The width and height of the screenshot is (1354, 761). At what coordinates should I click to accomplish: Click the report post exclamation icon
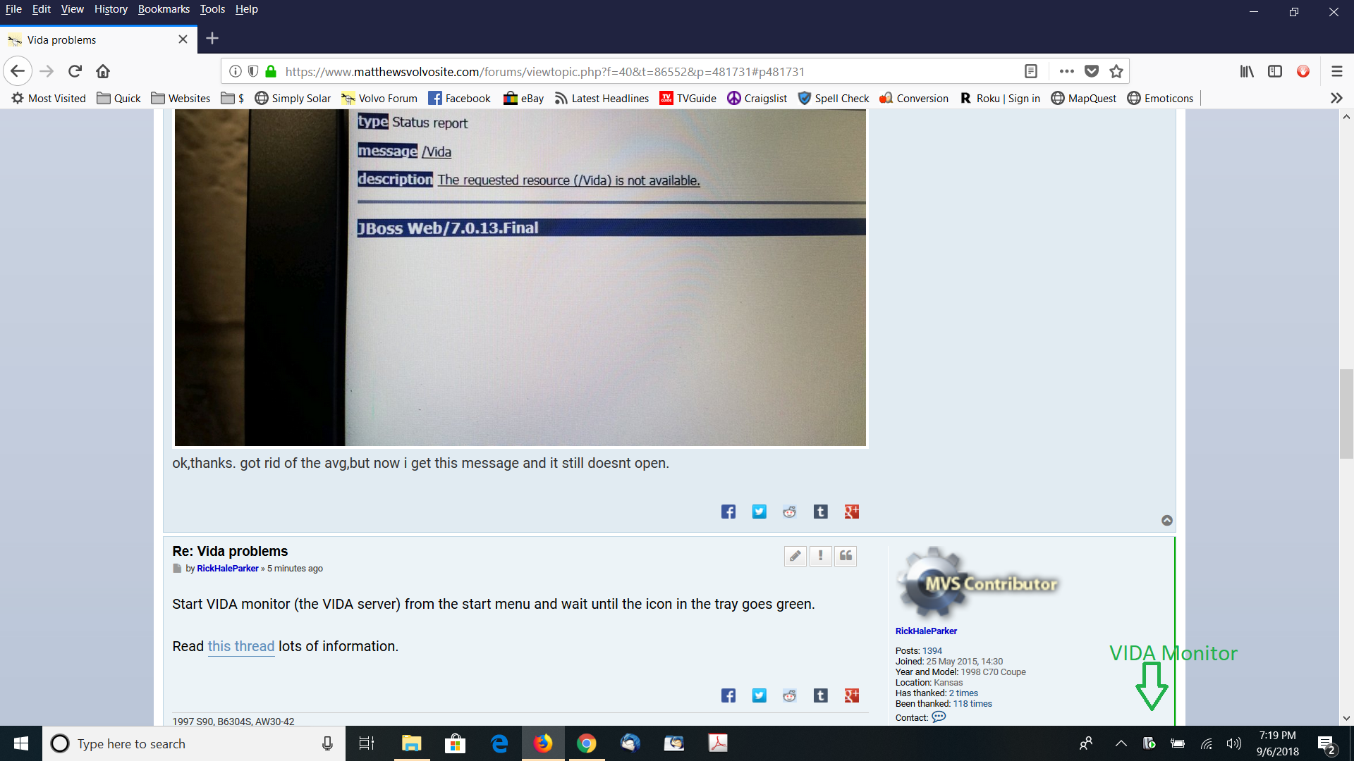point(820,557)
